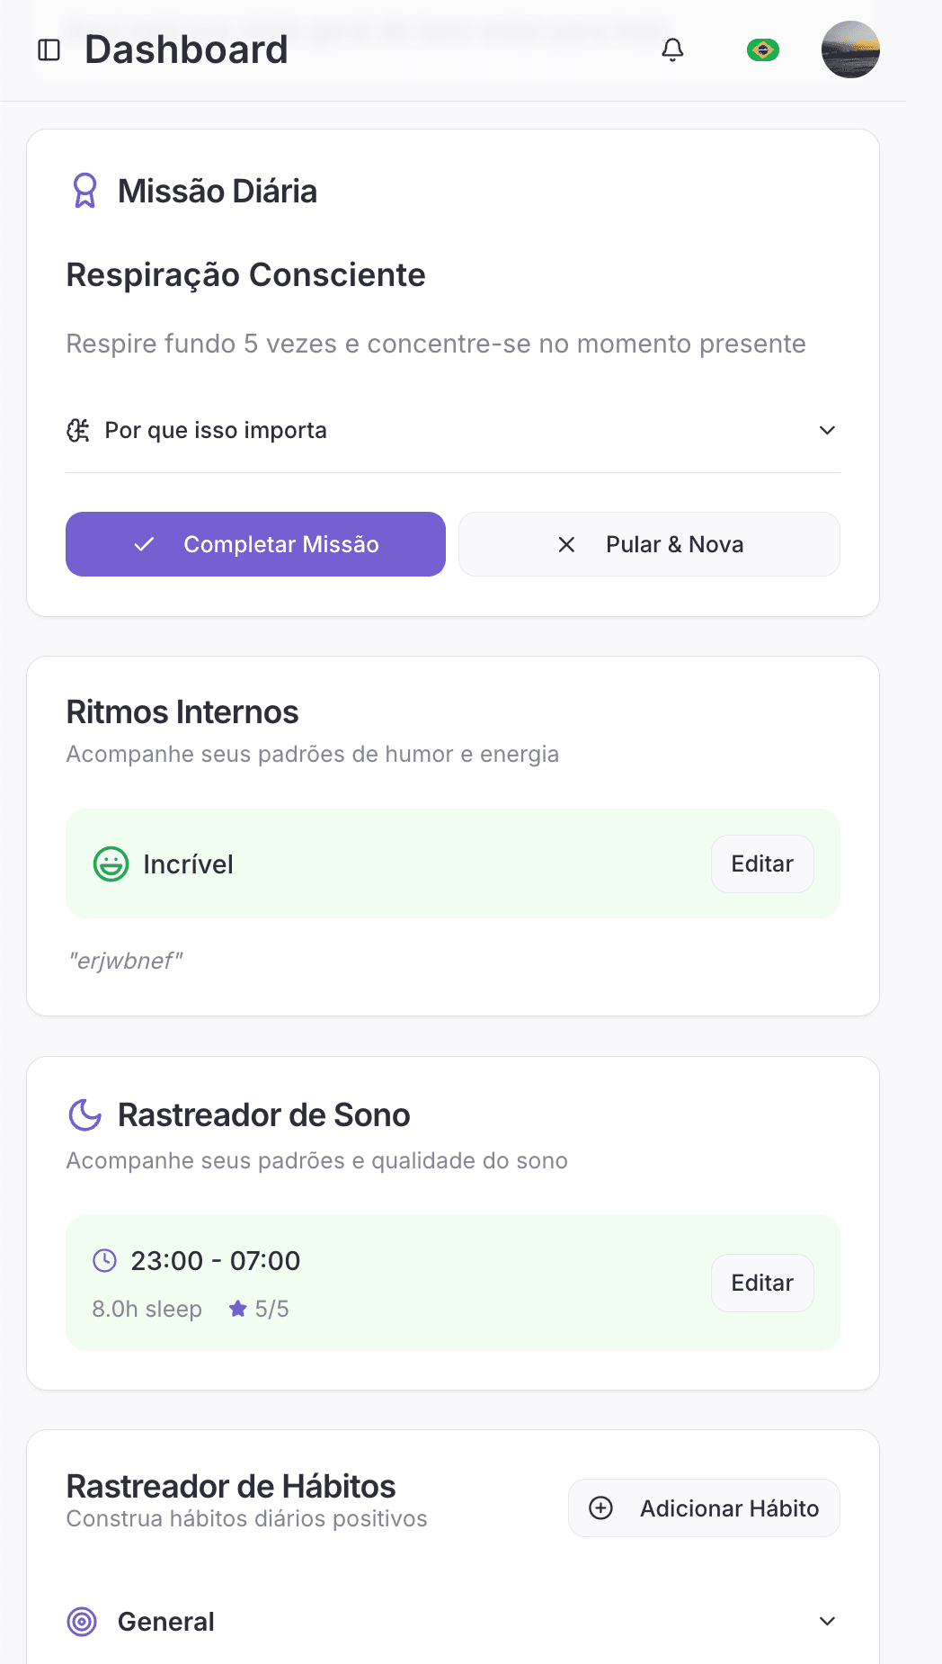Click the target icon beside General

coord(83,1621)
